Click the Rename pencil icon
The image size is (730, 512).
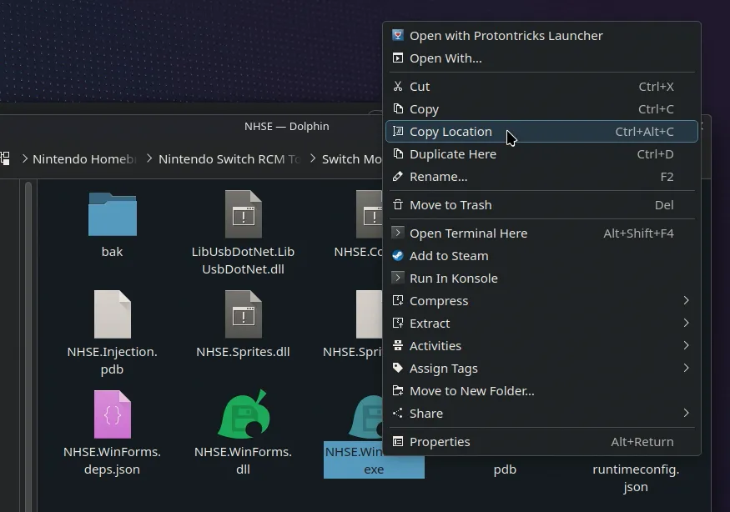[398, 177]
